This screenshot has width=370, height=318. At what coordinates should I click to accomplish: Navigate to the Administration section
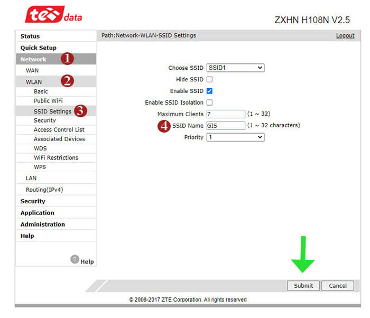click(42, 224)
